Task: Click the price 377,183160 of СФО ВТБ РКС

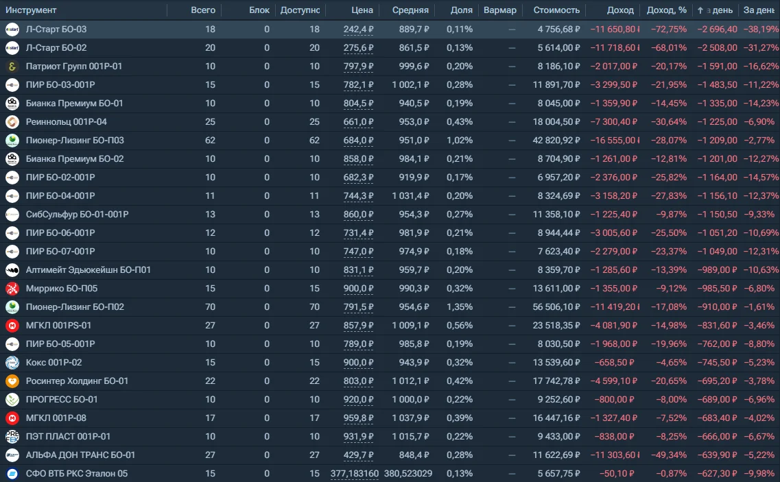Action: pyautogui.click(x=355, y=474)
